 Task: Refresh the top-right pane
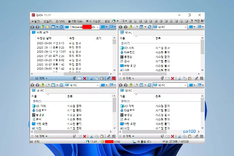(149, 27)
